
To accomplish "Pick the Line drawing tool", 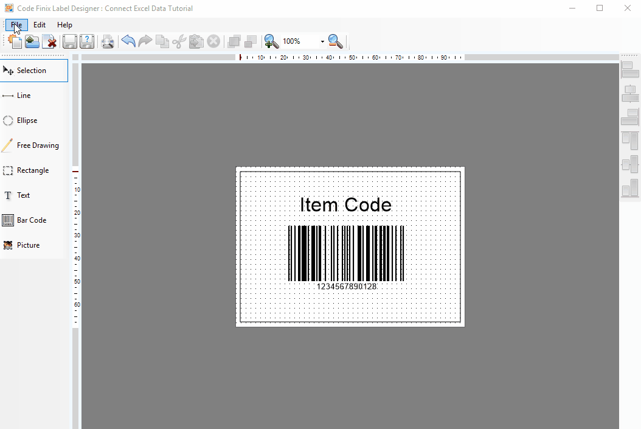I will coord(34,96).
